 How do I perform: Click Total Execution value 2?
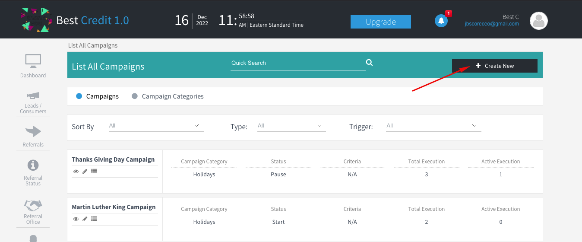click(x=427, y=222)
